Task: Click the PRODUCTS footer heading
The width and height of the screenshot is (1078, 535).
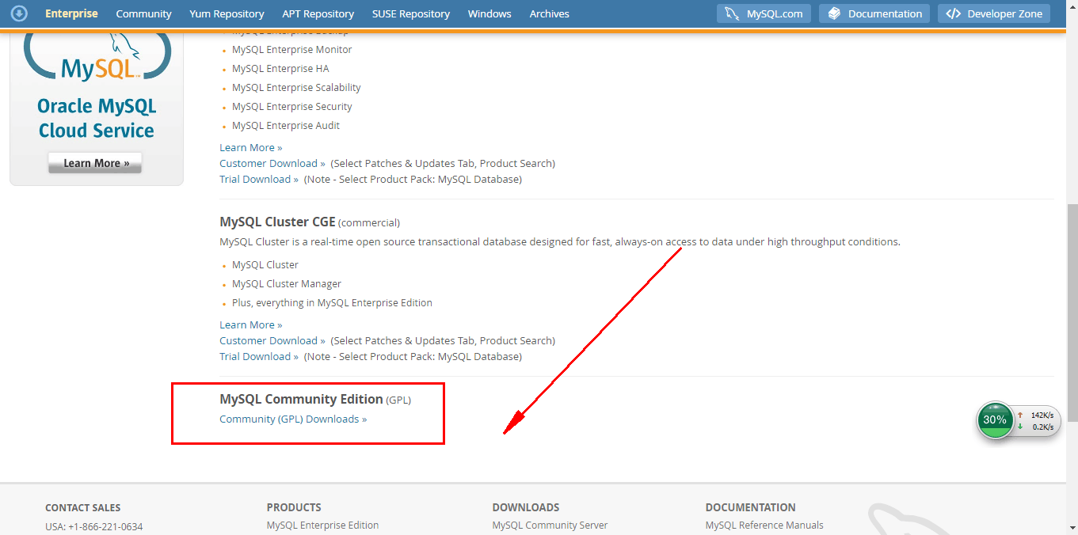Action: pos(294,507)
